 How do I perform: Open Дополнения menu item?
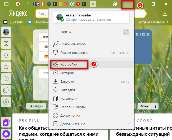91,116
